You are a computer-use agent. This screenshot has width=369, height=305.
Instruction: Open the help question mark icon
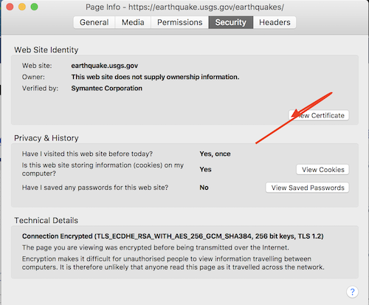[x=352, y=292]
